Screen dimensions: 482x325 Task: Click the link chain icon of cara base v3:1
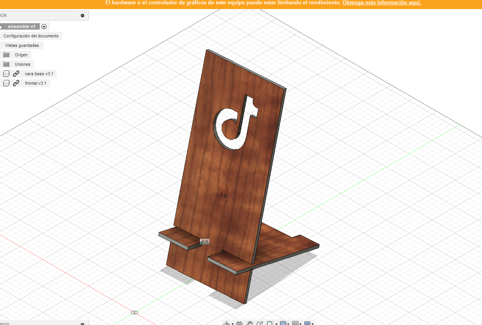[16, 74]
